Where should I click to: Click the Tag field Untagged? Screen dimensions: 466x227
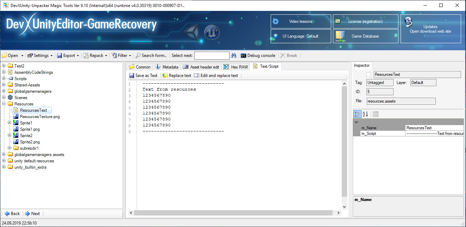coord(380,83)
